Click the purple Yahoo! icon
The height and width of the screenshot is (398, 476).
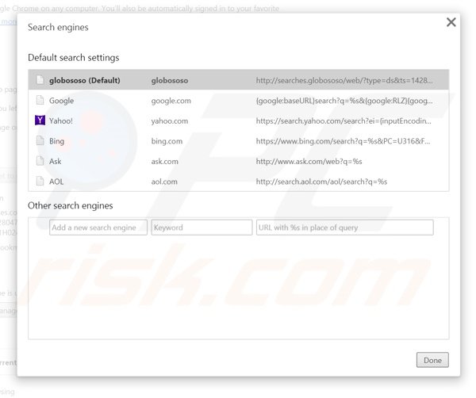point(40,121)
